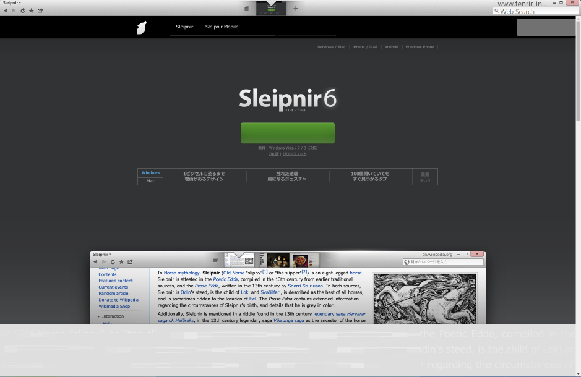Screen dimensions: 581x377
Task: Switch to the Mac platform toggle
Action: [150, 181]
